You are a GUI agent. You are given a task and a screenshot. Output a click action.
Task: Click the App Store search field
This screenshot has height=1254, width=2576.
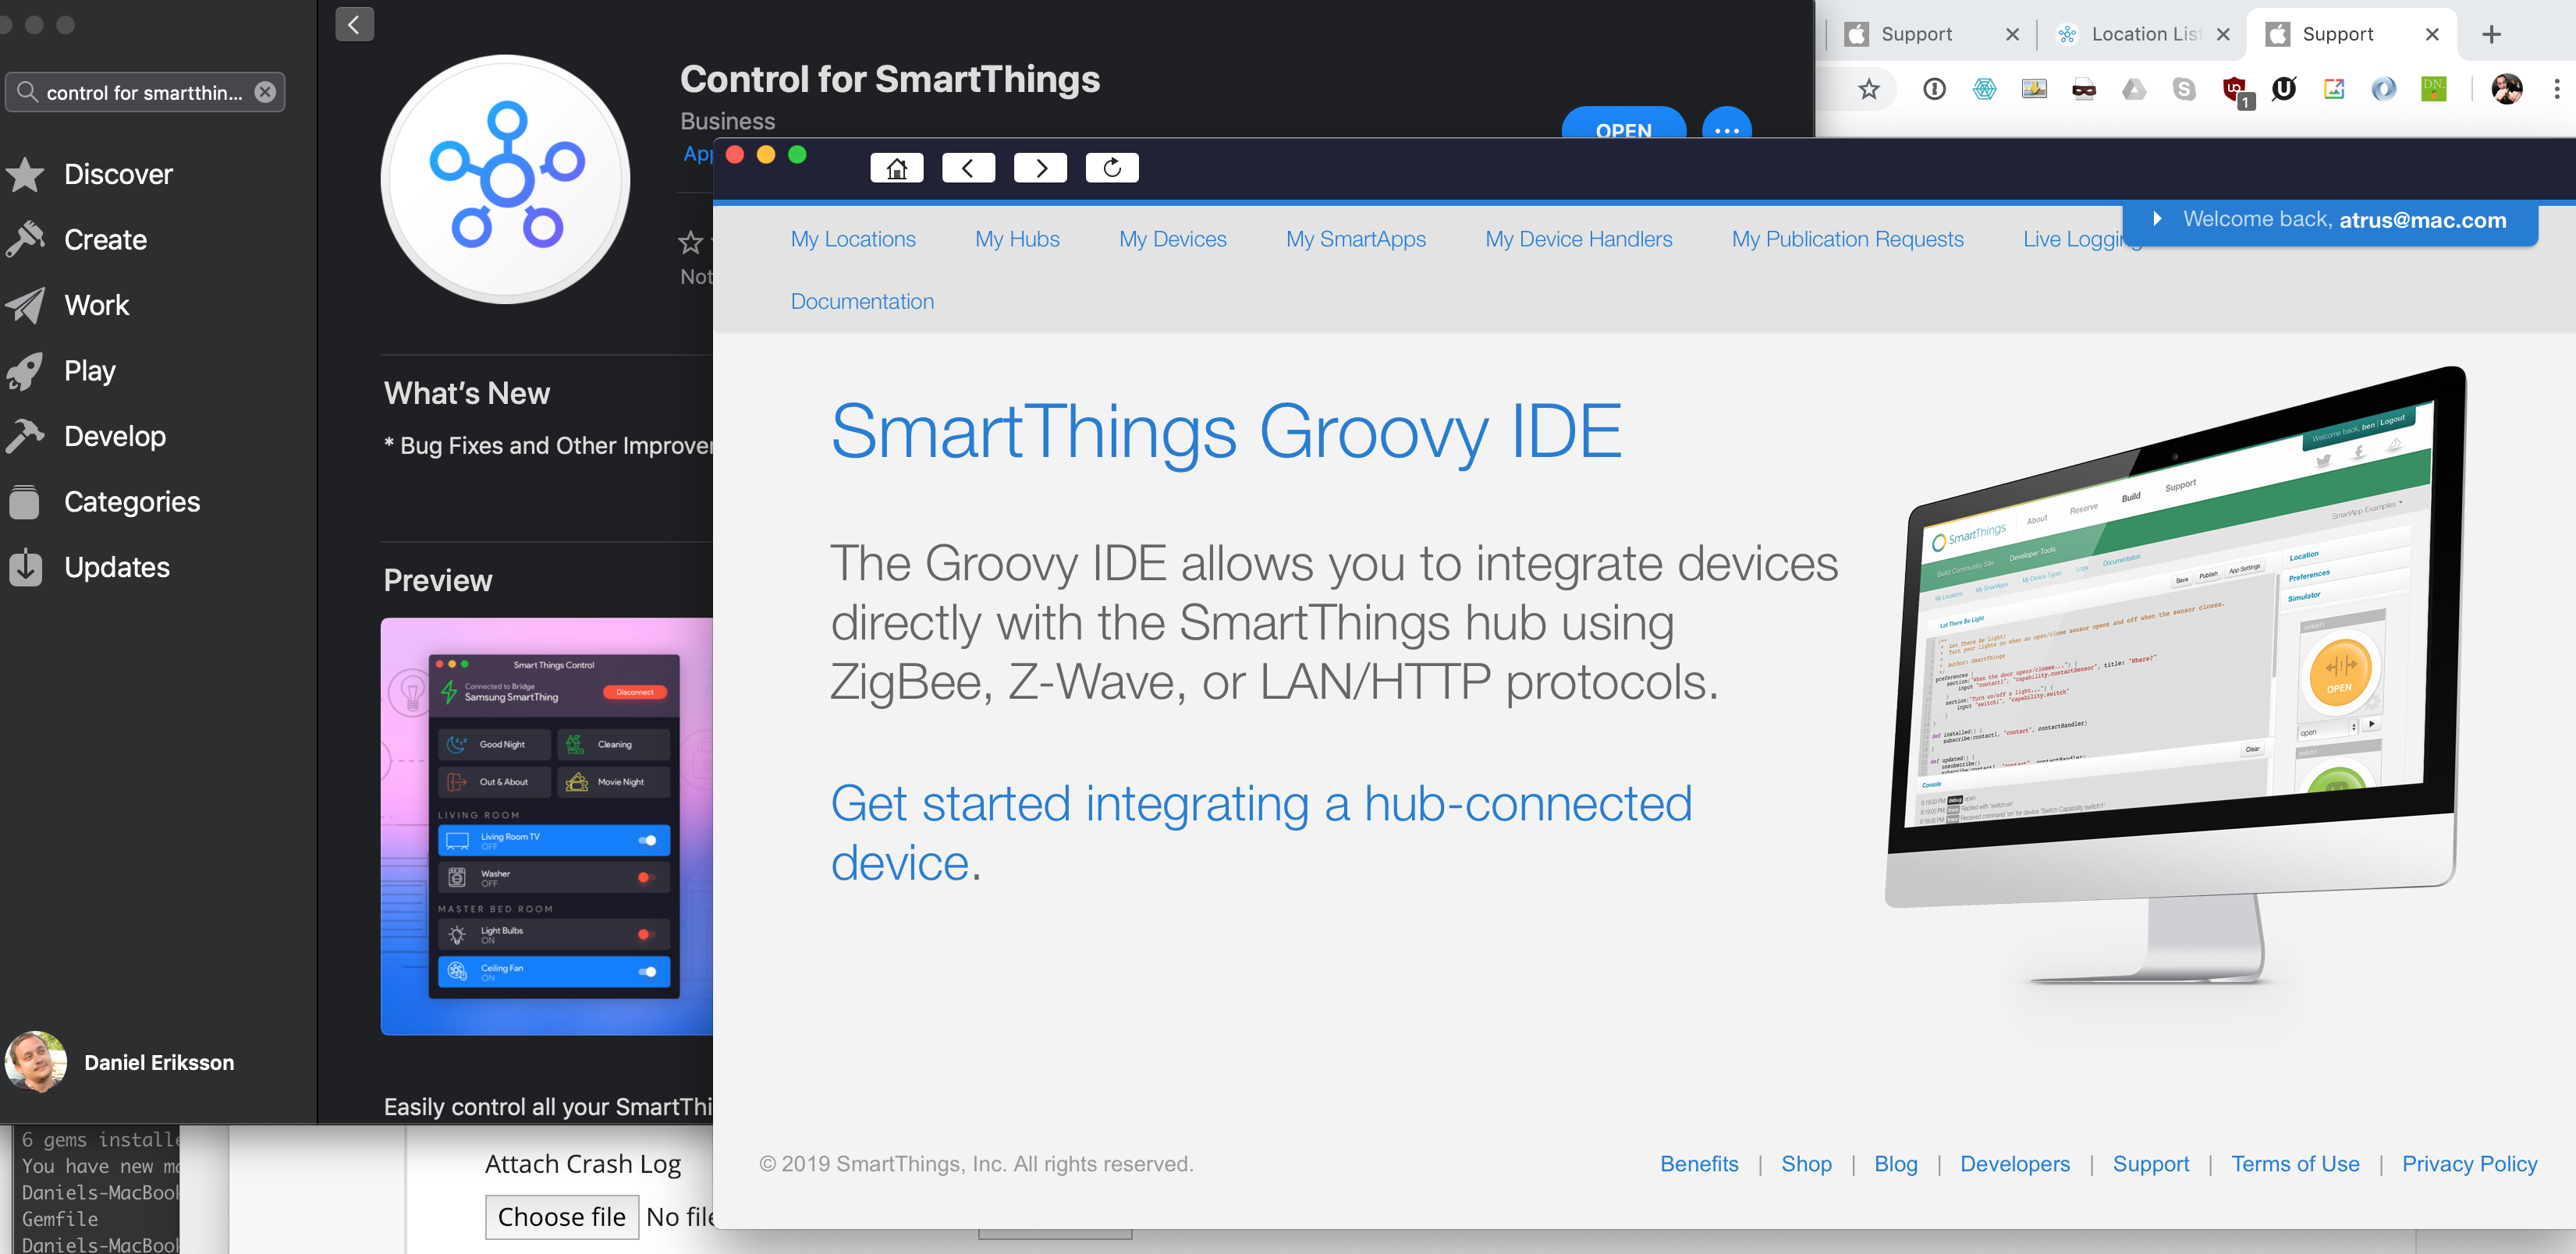coord(145,92)
